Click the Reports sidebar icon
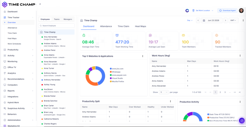 pyautogui.click(x=5, y=91)
